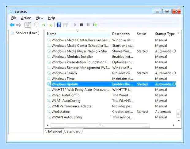The width and height of the screenshot is (190, 149).
Task: Click the Start Service play icon
Action: [x=75, y=25]
